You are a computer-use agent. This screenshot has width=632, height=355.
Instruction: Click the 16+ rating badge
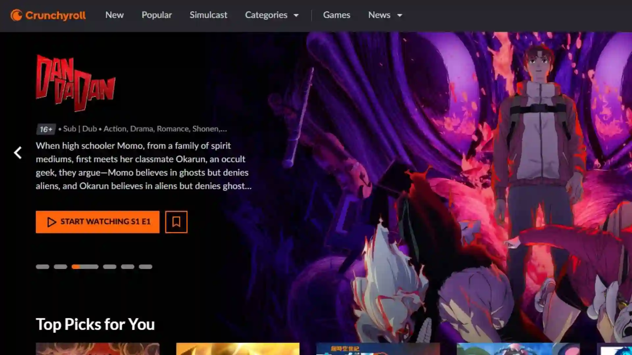pos(46,129)
